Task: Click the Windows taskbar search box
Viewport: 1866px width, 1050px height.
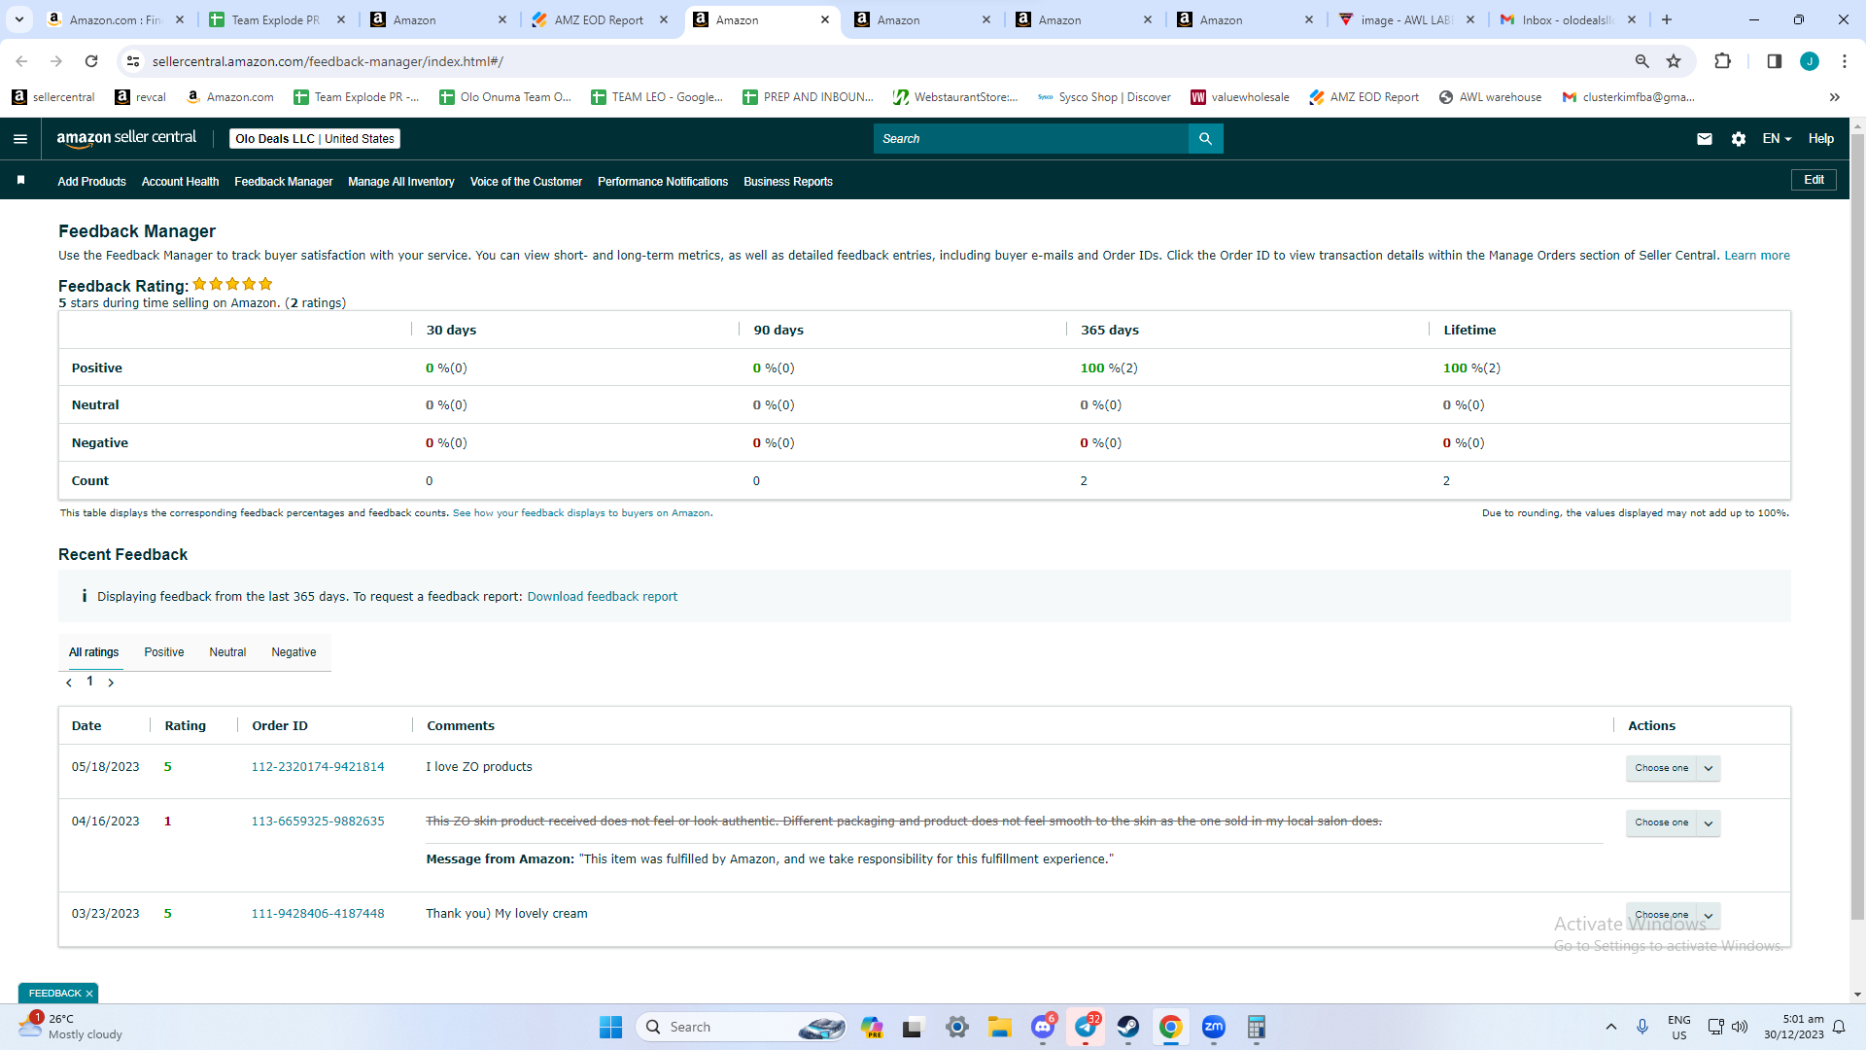Action: point(741,1027)
